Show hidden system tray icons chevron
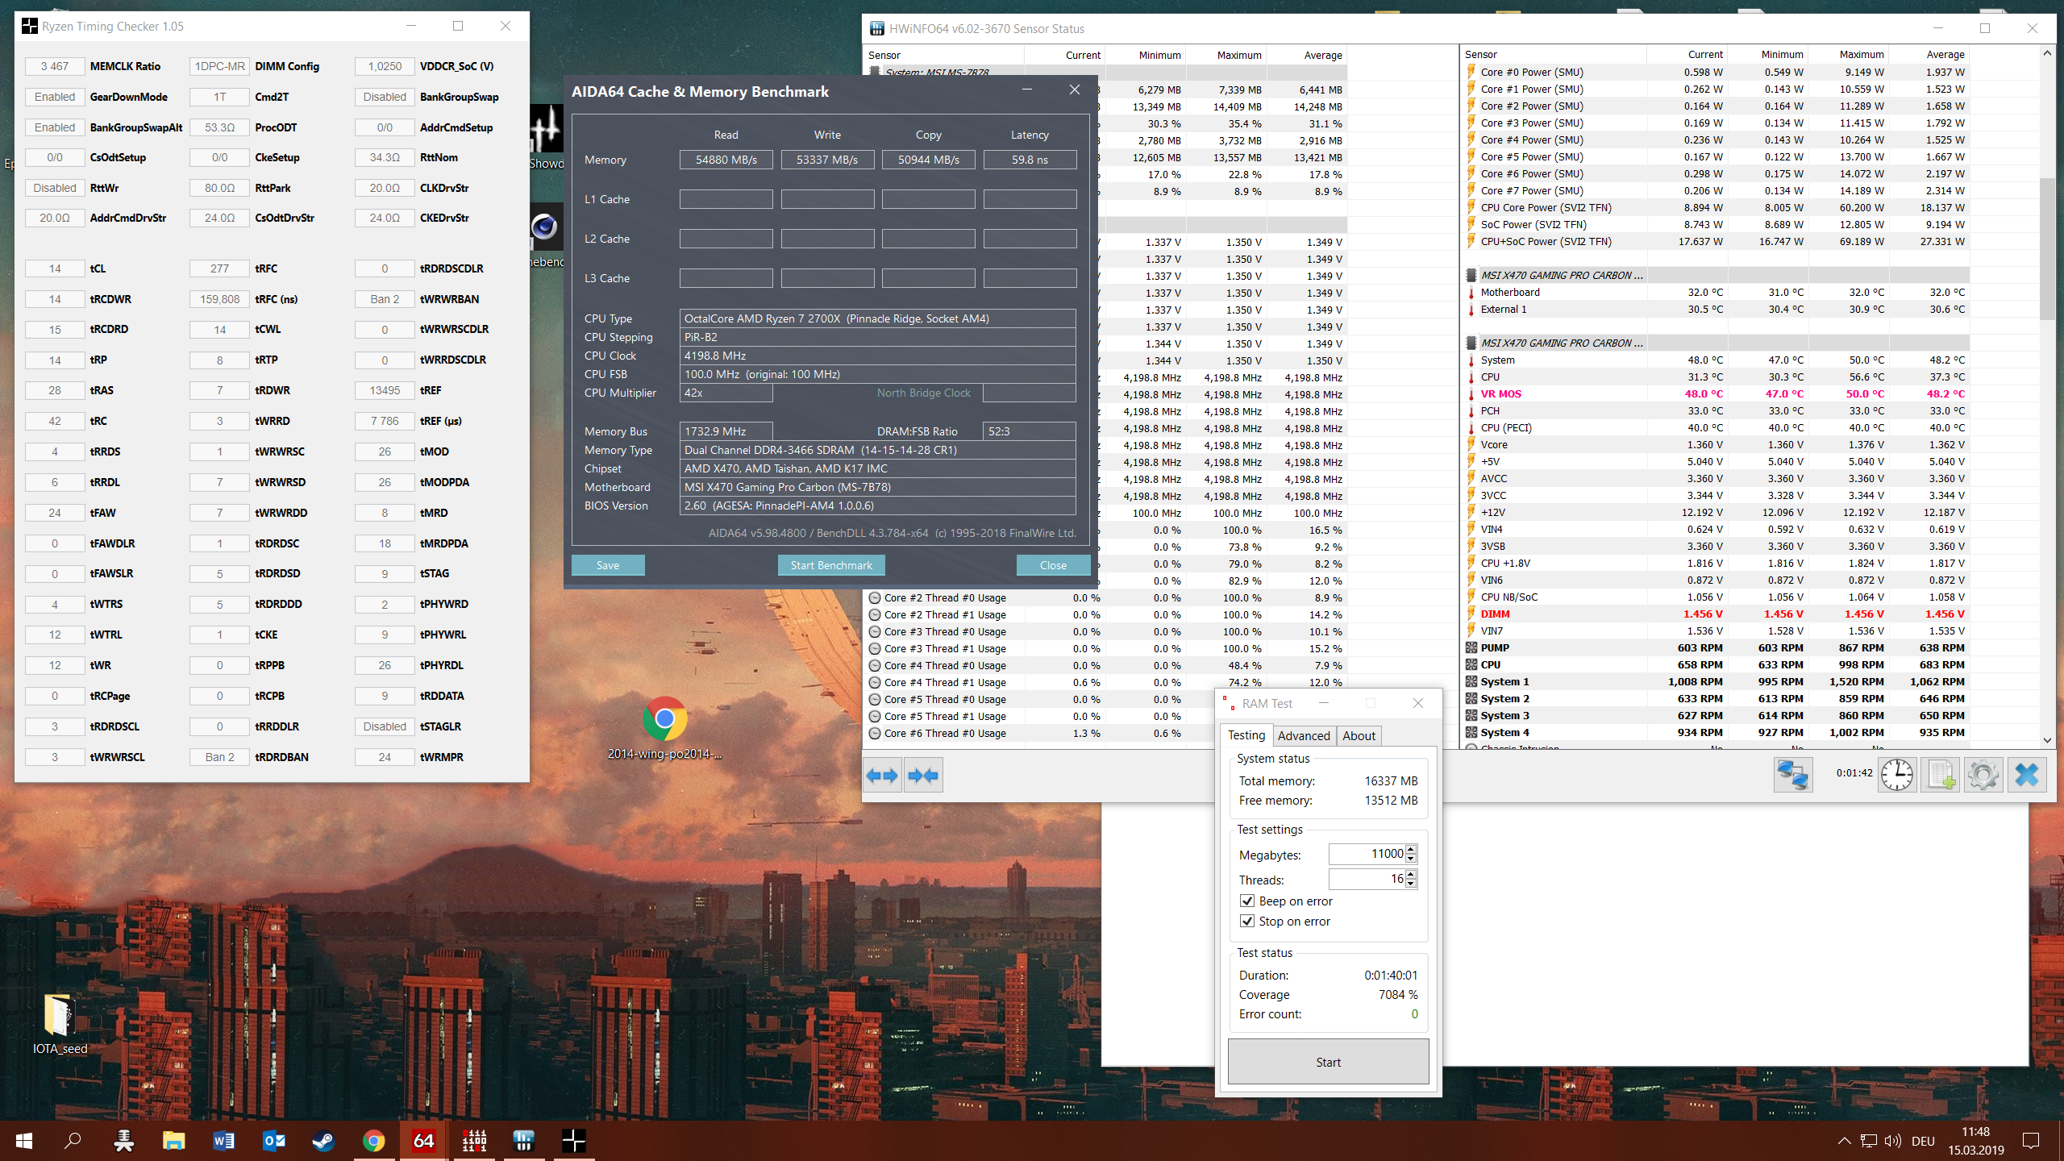The height and width of the screenshot is (1161, 2064). tap(1844, 1140)
